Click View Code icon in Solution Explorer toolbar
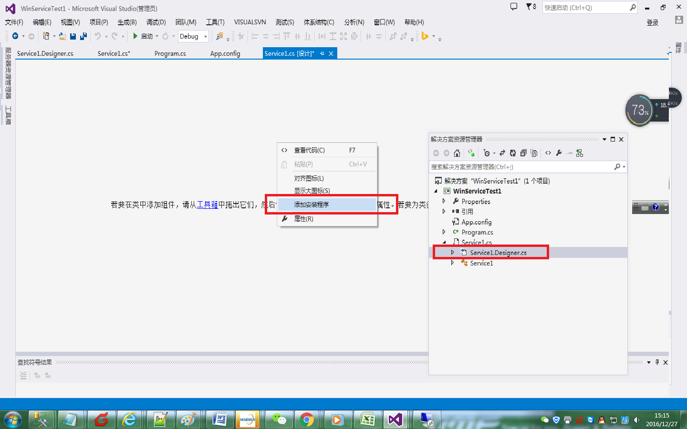Image resolution: width=687 pixels, height=429 pixels. click(548, 153)
